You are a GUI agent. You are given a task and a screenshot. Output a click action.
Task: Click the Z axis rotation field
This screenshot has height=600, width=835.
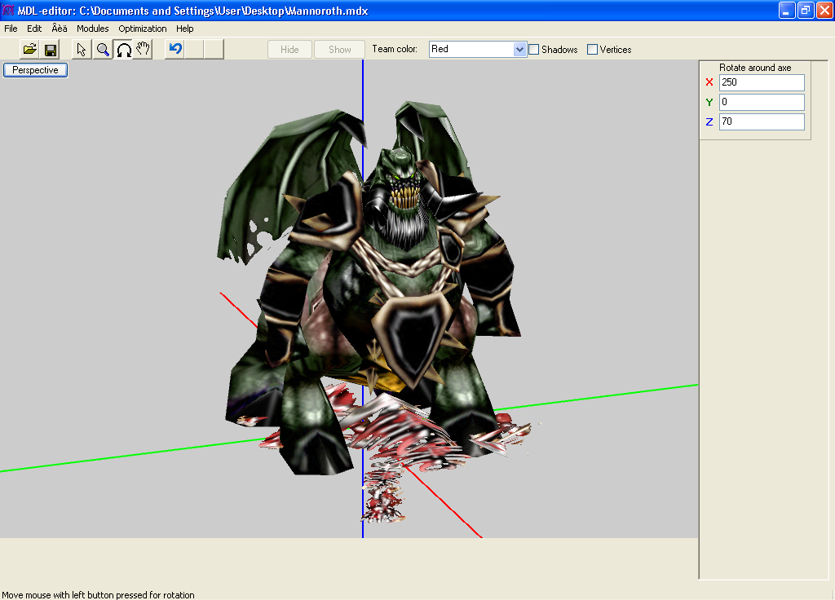(762, 121)
